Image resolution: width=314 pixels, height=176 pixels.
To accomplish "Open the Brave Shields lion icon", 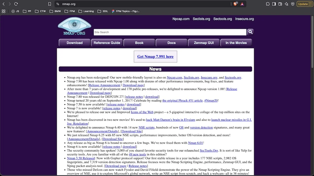I will 235,4.
